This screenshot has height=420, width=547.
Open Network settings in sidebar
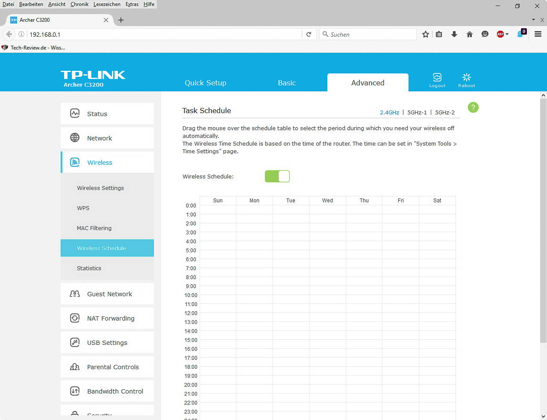(x=99, y=138)
